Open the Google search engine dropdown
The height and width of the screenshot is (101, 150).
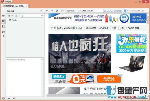point(126,11)
